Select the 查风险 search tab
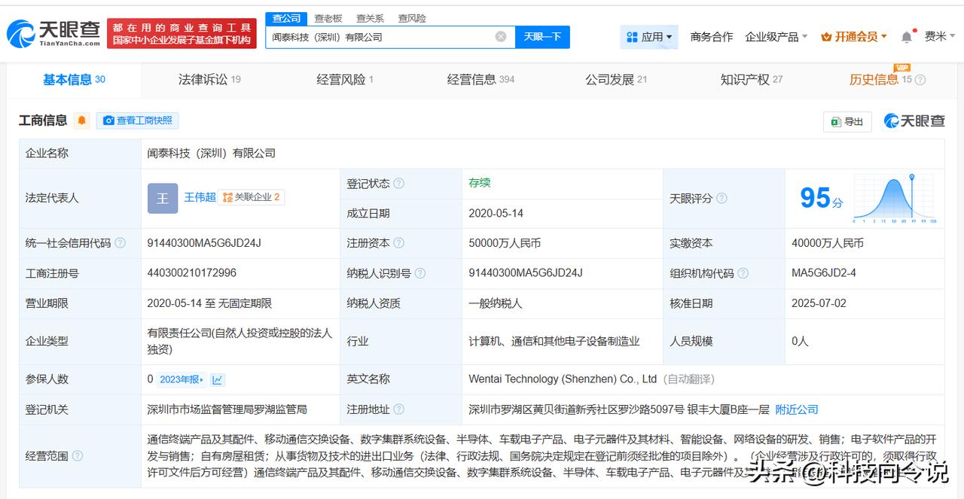Image resolution: width=964 pixels, height=499 pixels. click(x=412, y=18)
